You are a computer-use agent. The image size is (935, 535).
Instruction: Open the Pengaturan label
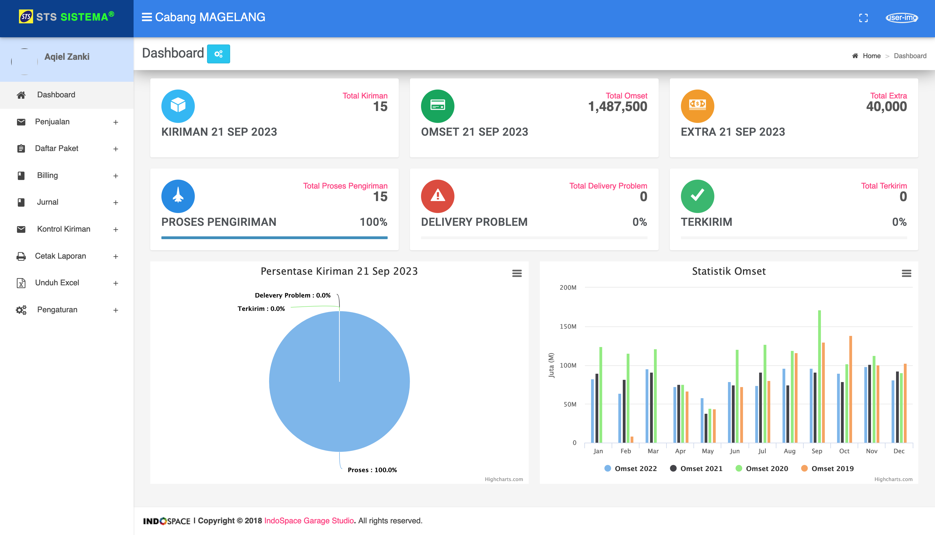pyautogui.click(x=57, y=310)
